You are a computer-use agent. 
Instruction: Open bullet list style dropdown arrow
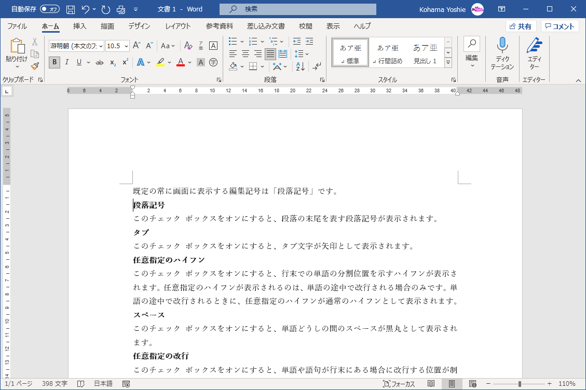point(242,41)
